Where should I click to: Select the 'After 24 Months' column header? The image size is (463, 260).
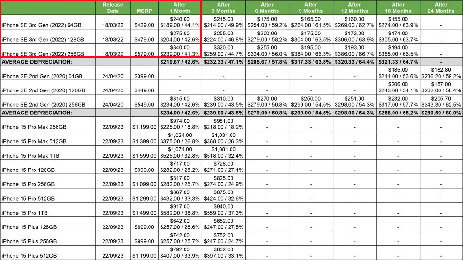[441, 8]
